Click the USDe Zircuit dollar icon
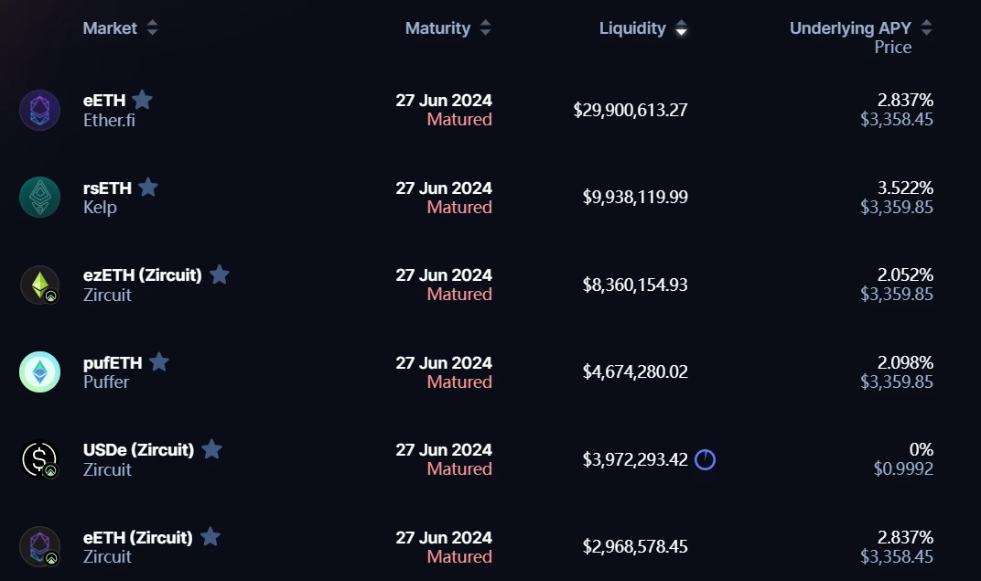The height and width of the screenshot is (581, 981). pyautogui.click(x=39, y=459)
